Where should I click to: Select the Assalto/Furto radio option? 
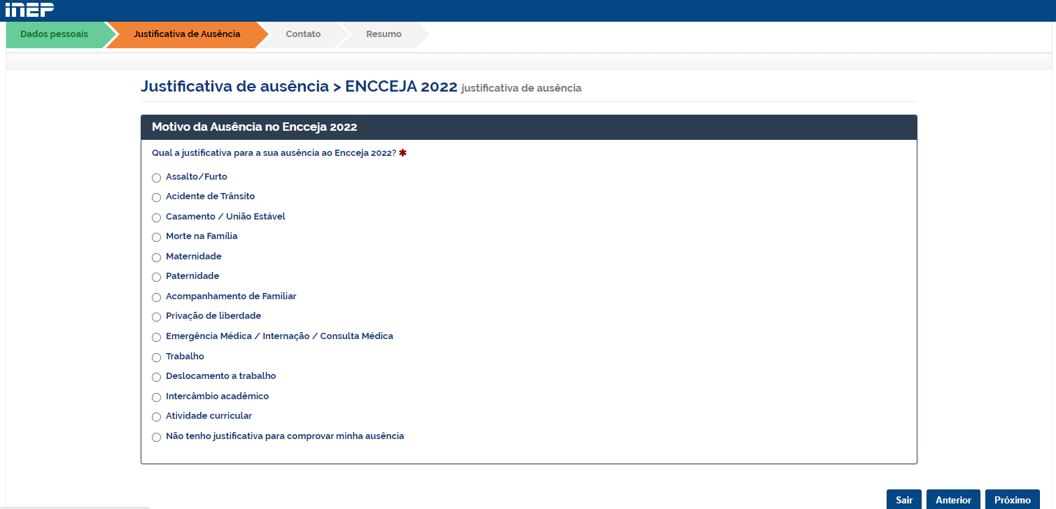click(157, 178)
